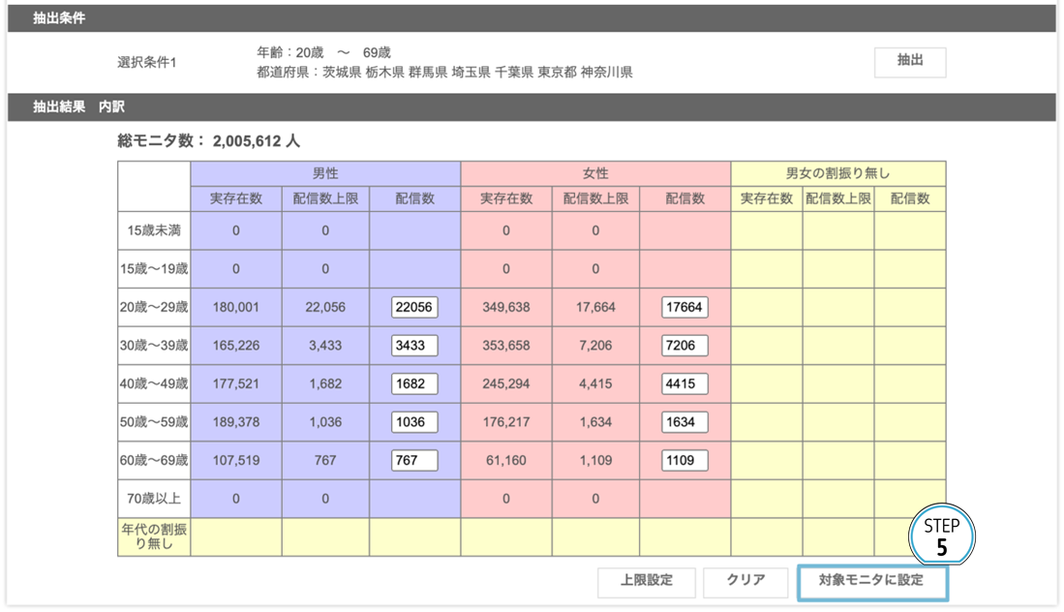Edit male 20歳〜29歳 配信数 field 22056
Image resolution: width=1064 pixels, height=612 pixels.
click(x=414, y=307)
